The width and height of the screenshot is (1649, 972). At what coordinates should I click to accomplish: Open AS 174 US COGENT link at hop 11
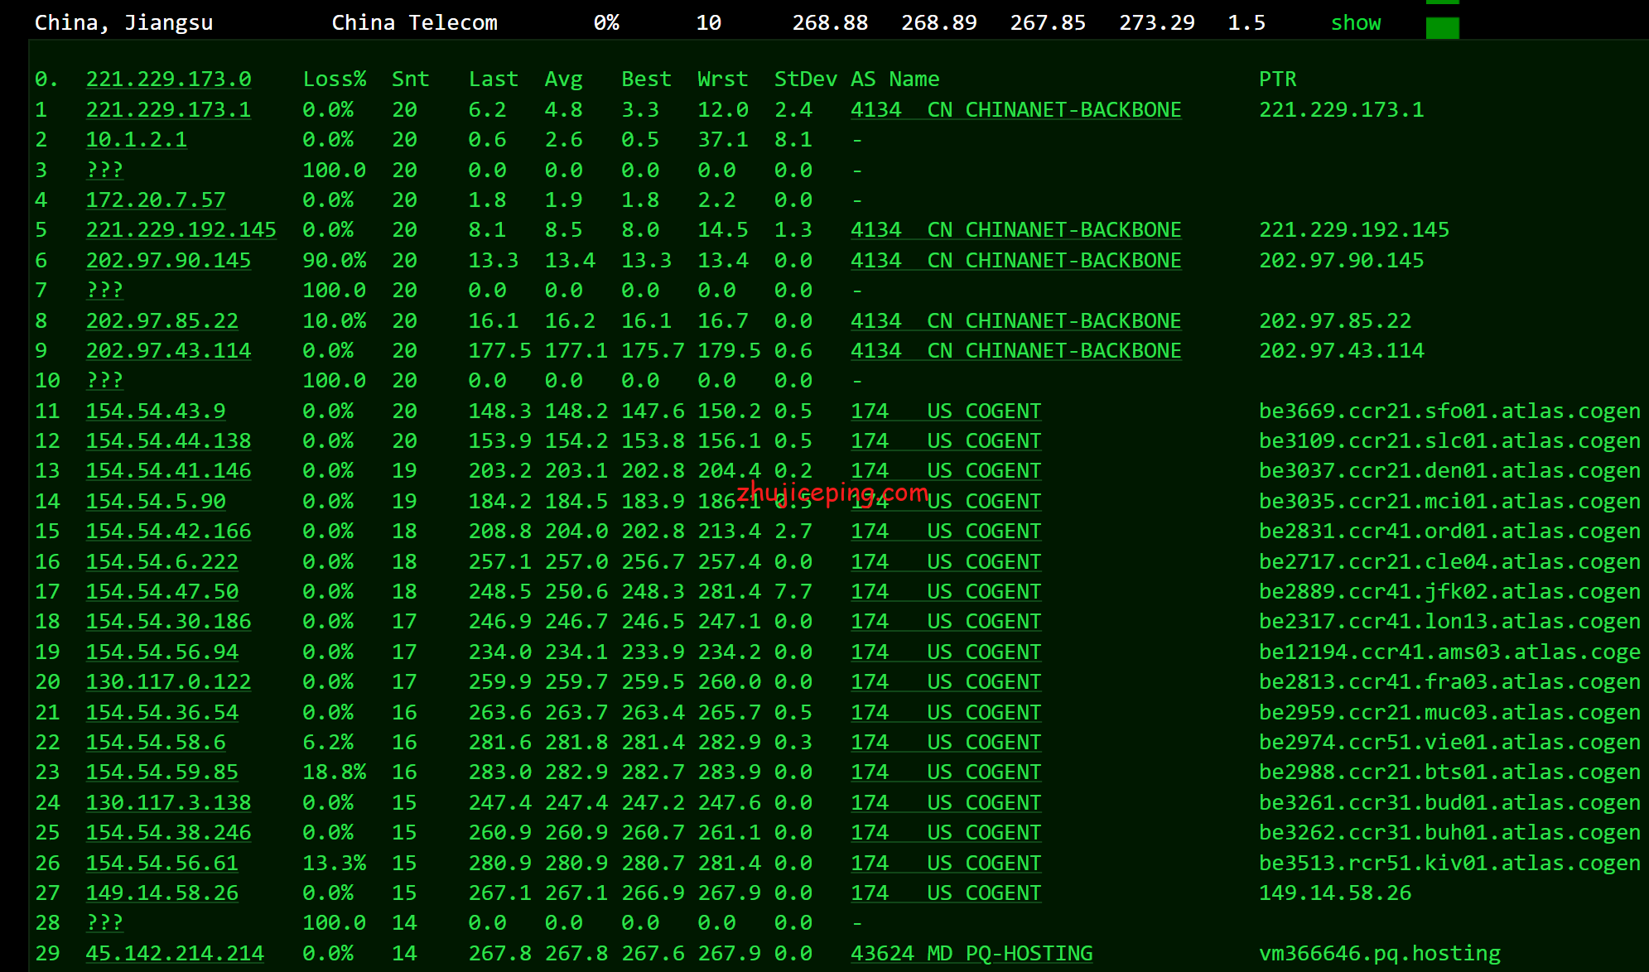[x=946, y=411]
